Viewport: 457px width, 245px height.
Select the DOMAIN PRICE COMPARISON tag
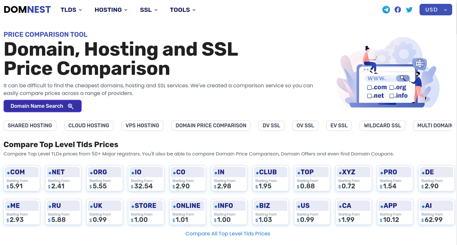point(211,126)
